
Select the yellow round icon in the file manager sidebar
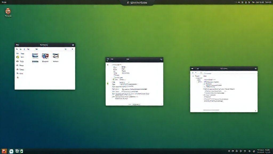point(18,57)
